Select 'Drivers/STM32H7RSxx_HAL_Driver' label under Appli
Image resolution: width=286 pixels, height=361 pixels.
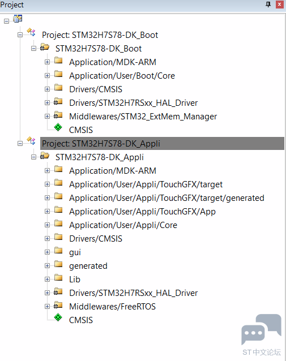[x=133, y=293]
